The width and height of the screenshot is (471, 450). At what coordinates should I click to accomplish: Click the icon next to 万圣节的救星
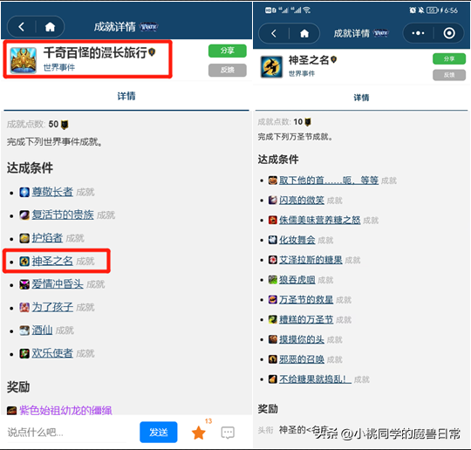(273, 299)
